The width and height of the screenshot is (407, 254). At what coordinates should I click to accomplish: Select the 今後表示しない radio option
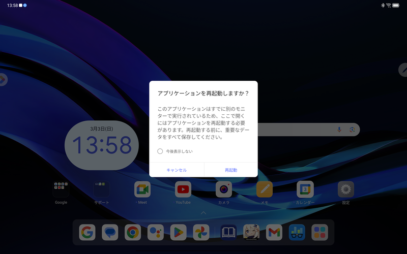coord(160,151)
